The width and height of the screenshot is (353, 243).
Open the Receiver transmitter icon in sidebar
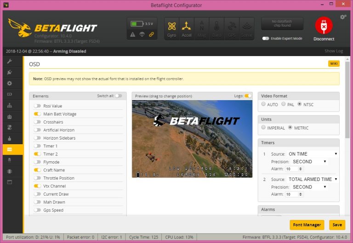coord(10,116)
